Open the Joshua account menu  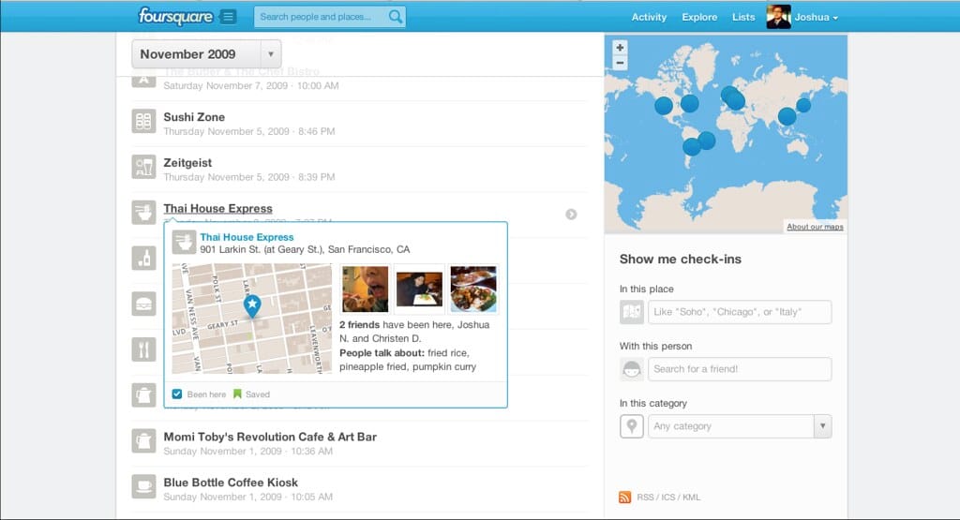tap(816, 17)
